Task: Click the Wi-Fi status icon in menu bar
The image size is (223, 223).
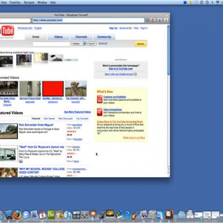Action: pos(218,2)
